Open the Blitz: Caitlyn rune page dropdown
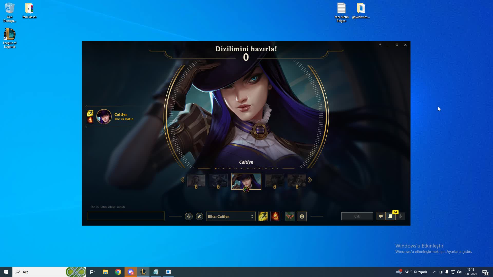This screenshot has height=277, width=493. coord(231,216)
